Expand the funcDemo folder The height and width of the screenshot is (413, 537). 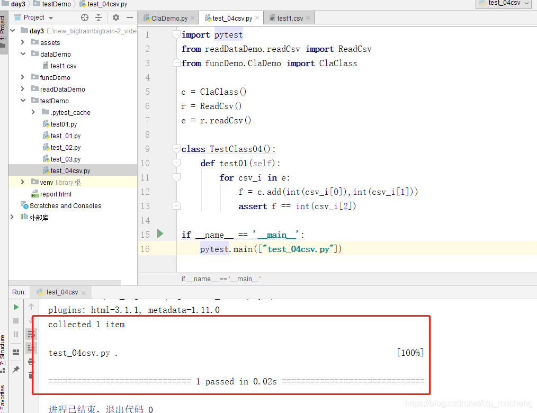pos(23,77)
